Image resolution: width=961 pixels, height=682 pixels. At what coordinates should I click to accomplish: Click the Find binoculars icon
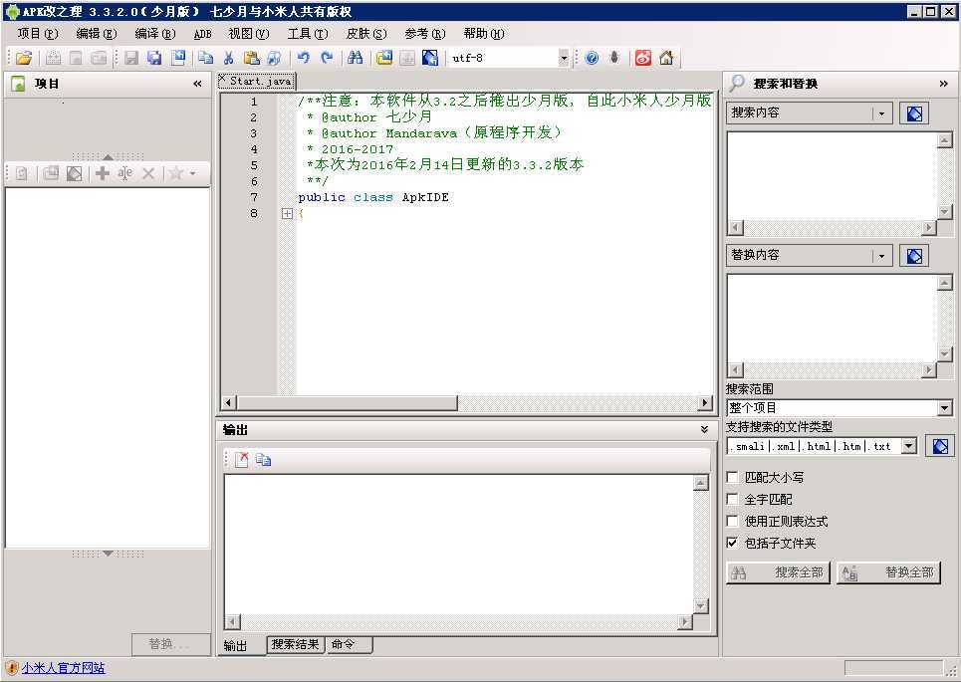pyautogui.click(x=355, y=57)
